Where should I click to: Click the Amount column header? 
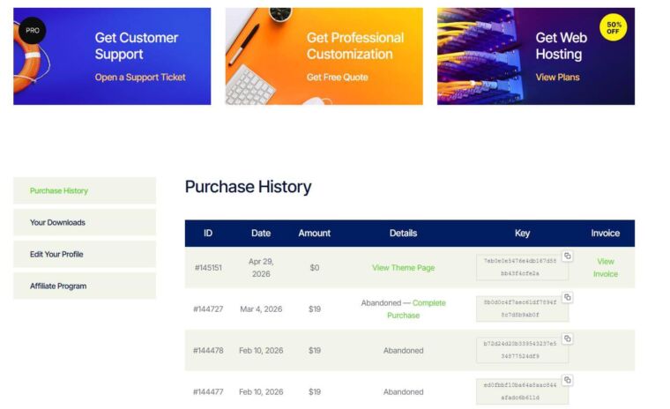click(315, 233)
